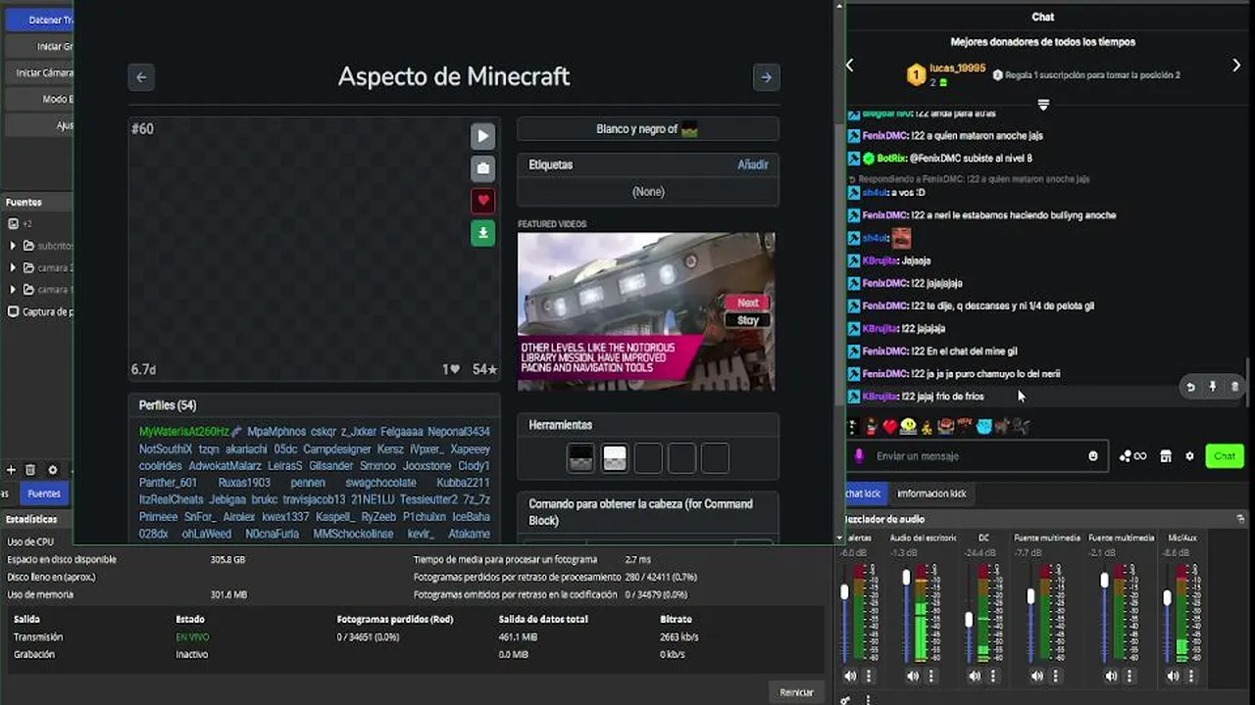Delete the selected source with trash icon
This screenshot has height=705, width=1255.
click(x=30, y=470)
